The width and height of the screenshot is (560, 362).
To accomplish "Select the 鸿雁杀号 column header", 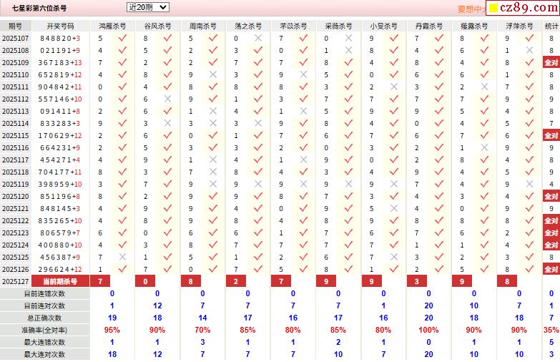I will [x=112, y=26].
